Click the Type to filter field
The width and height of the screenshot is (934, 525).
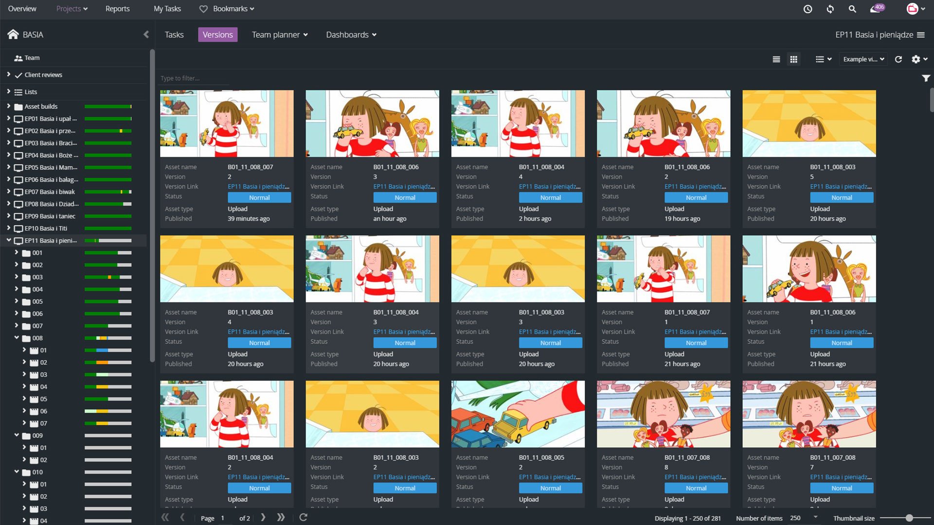[195, 78]
